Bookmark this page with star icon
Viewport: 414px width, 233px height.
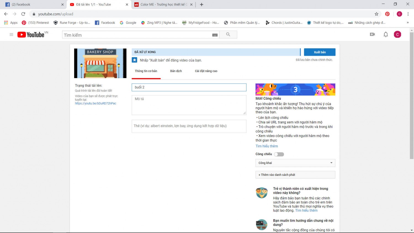coord(376,14)
